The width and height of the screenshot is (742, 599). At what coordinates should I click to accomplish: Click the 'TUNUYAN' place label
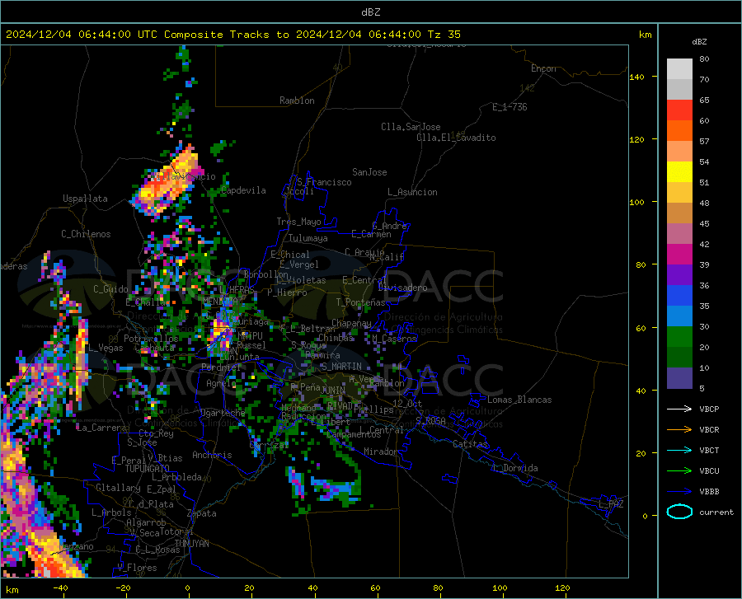click(x=191, y=544)
